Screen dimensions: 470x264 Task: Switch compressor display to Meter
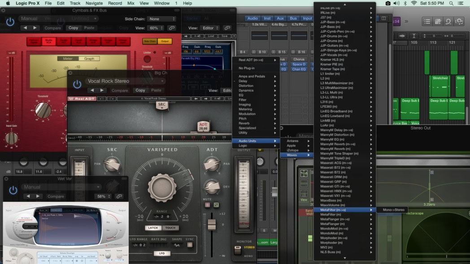68,59
